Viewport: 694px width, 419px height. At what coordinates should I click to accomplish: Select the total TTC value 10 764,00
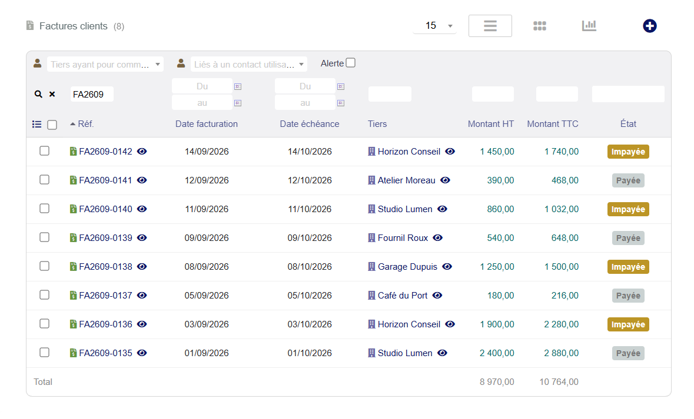point(559,382)
